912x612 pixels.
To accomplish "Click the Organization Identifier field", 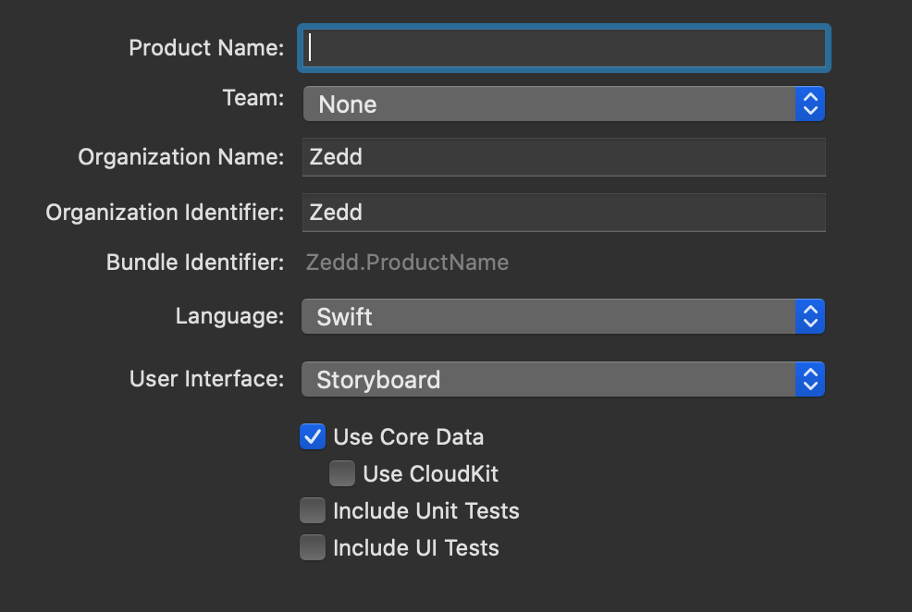I will point(564,213).
